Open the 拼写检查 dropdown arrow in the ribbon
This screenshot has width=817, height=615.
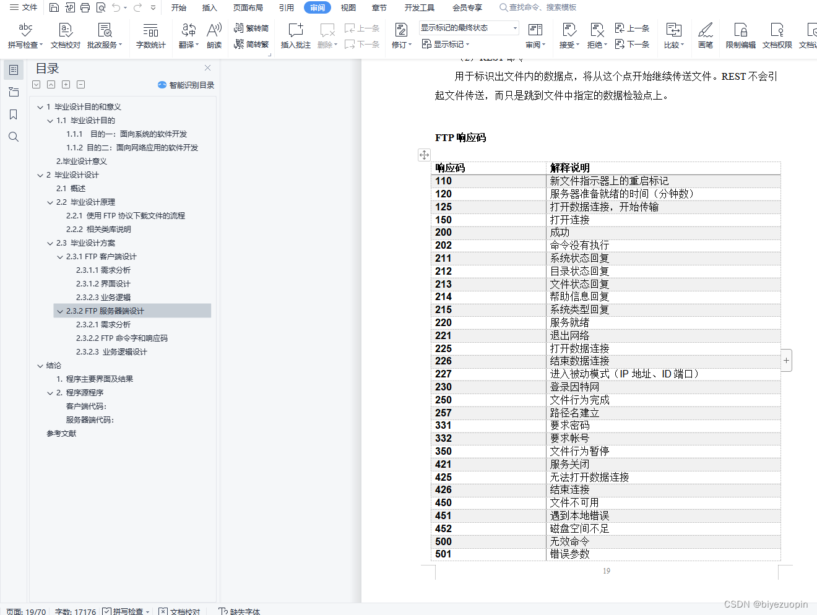coord(41,45)
